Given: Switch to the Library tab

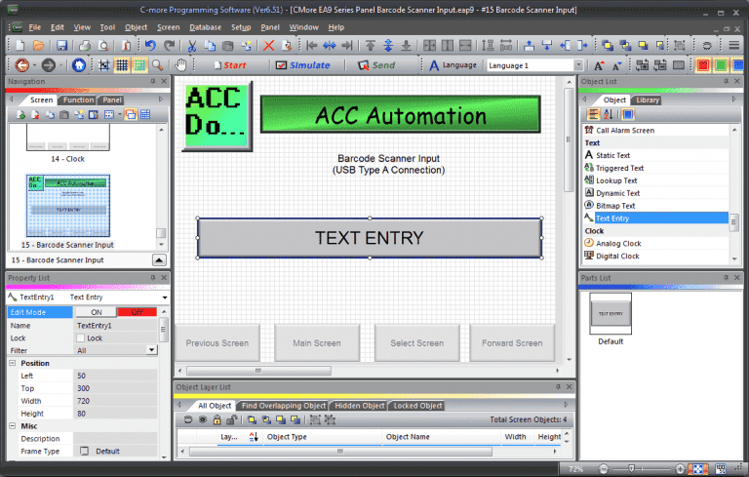Looking at the screenshot, I should 647,100.
